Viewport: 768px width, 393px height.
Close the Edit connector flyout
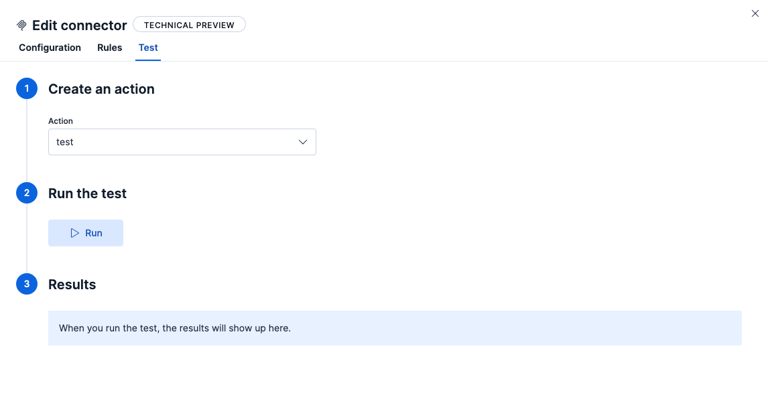click(x=755, y=13)
